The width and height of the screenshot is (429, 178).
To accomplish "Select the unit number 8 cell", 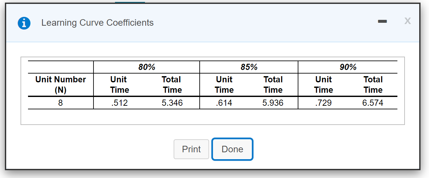I will (x=61, y=103).
